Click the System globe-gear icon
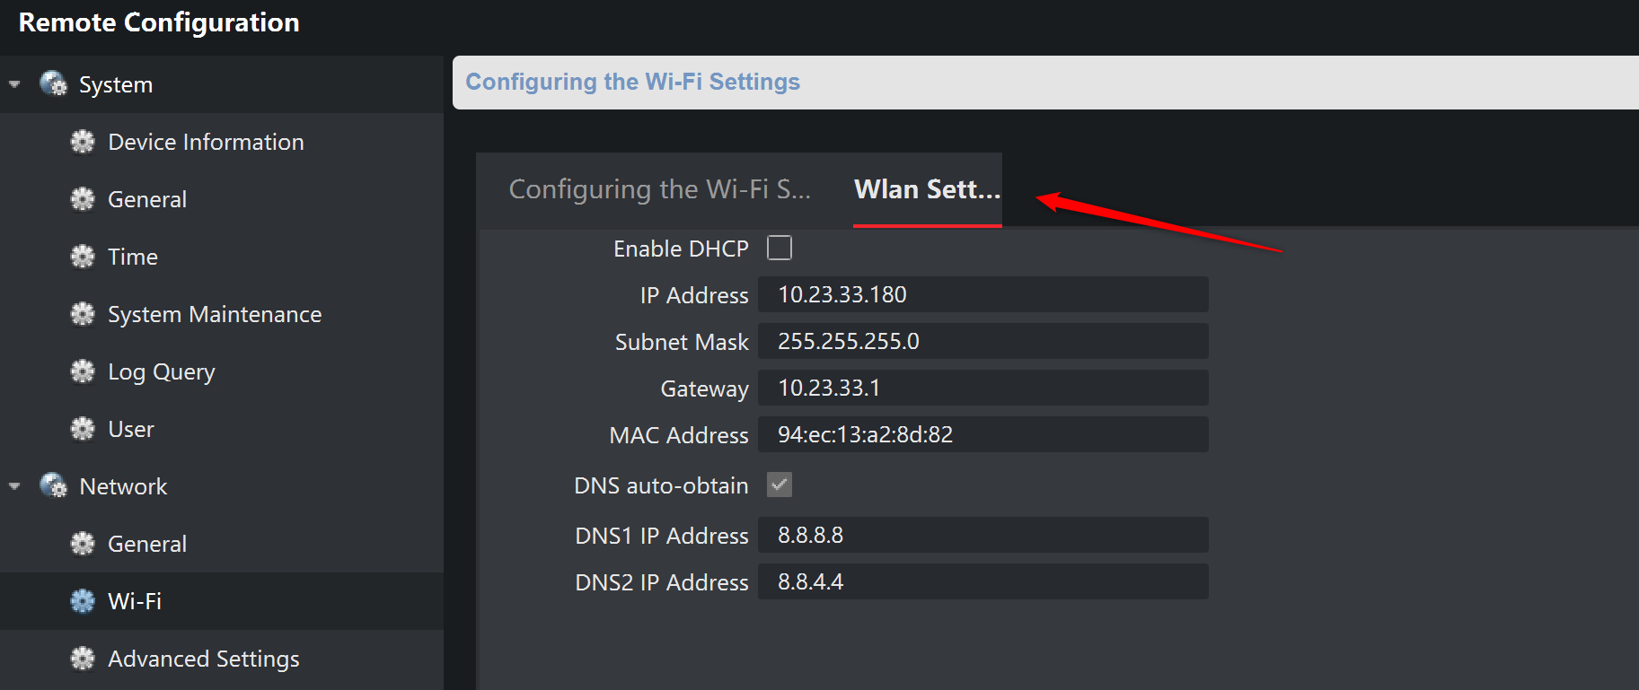 [x=54, y=84]
